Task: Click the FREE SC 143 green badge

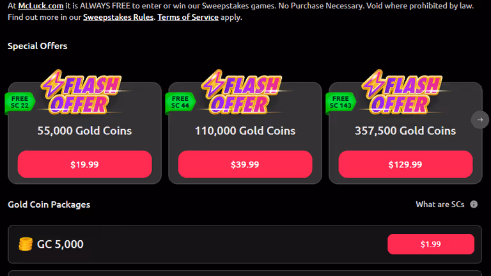Action: pyautogui.click(x=340, y=102)
